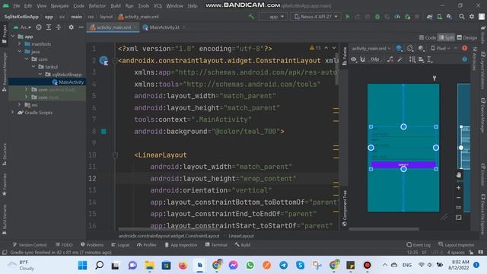487x274 pixels.
Task: Run the app with the green play button
Action: [x=348, y=17]
